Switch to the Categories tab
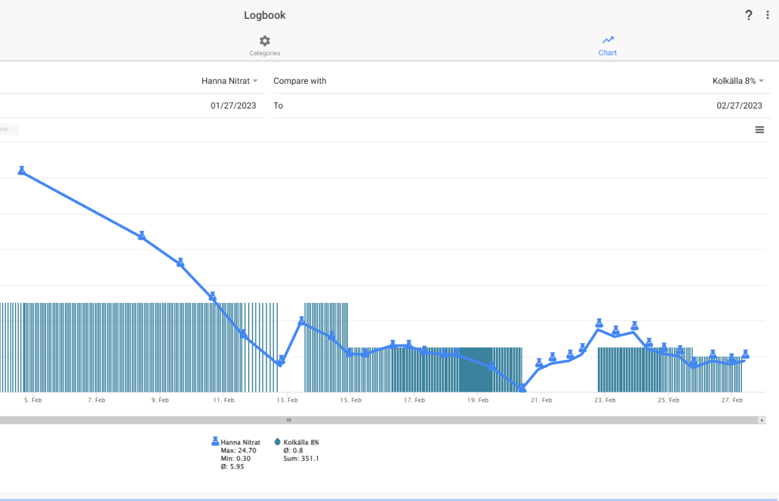 point(265,45)
